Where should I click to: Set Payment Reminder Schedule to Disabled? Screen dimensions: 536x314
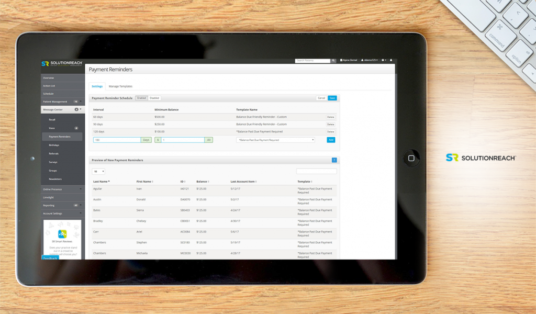154,98
